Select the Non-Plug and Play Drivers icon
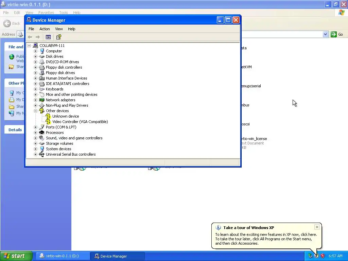 pyautogui.click(x=42, y=105)
